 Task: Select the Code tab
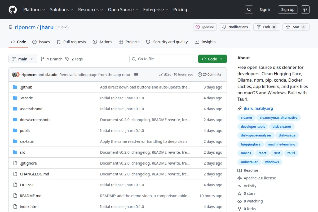click(18, 42)
